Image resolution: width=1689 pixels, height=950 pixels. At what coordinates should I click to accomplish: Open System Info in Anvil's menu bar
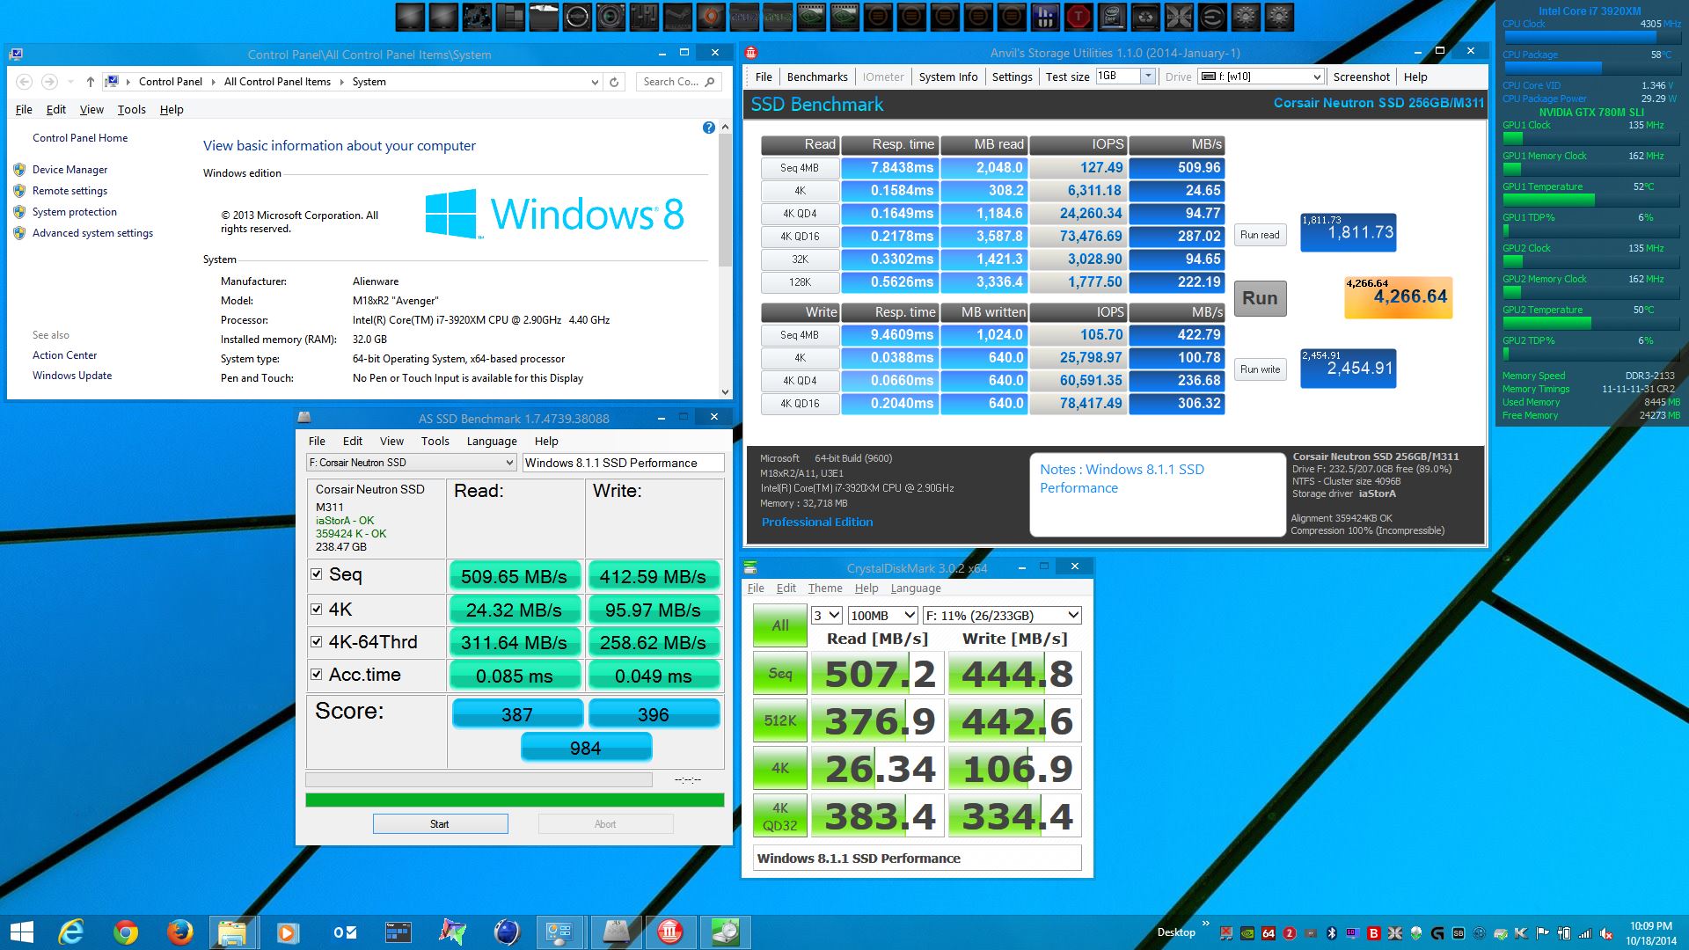[x=948, y=77]
